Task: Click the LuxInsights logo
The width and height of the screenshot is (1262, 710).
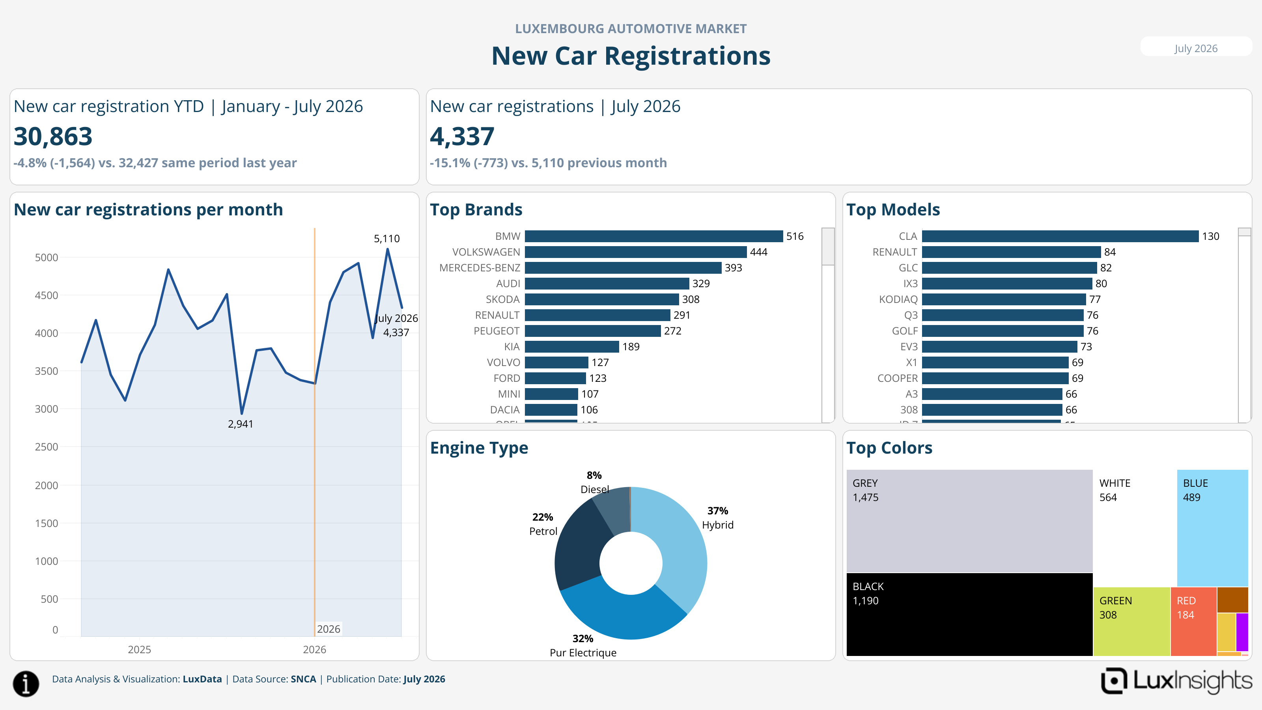Action: 1176,680
